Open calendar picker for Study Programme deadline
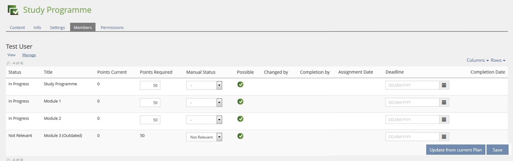Screen dimensions: 513x161 click(x=444, y=85)
